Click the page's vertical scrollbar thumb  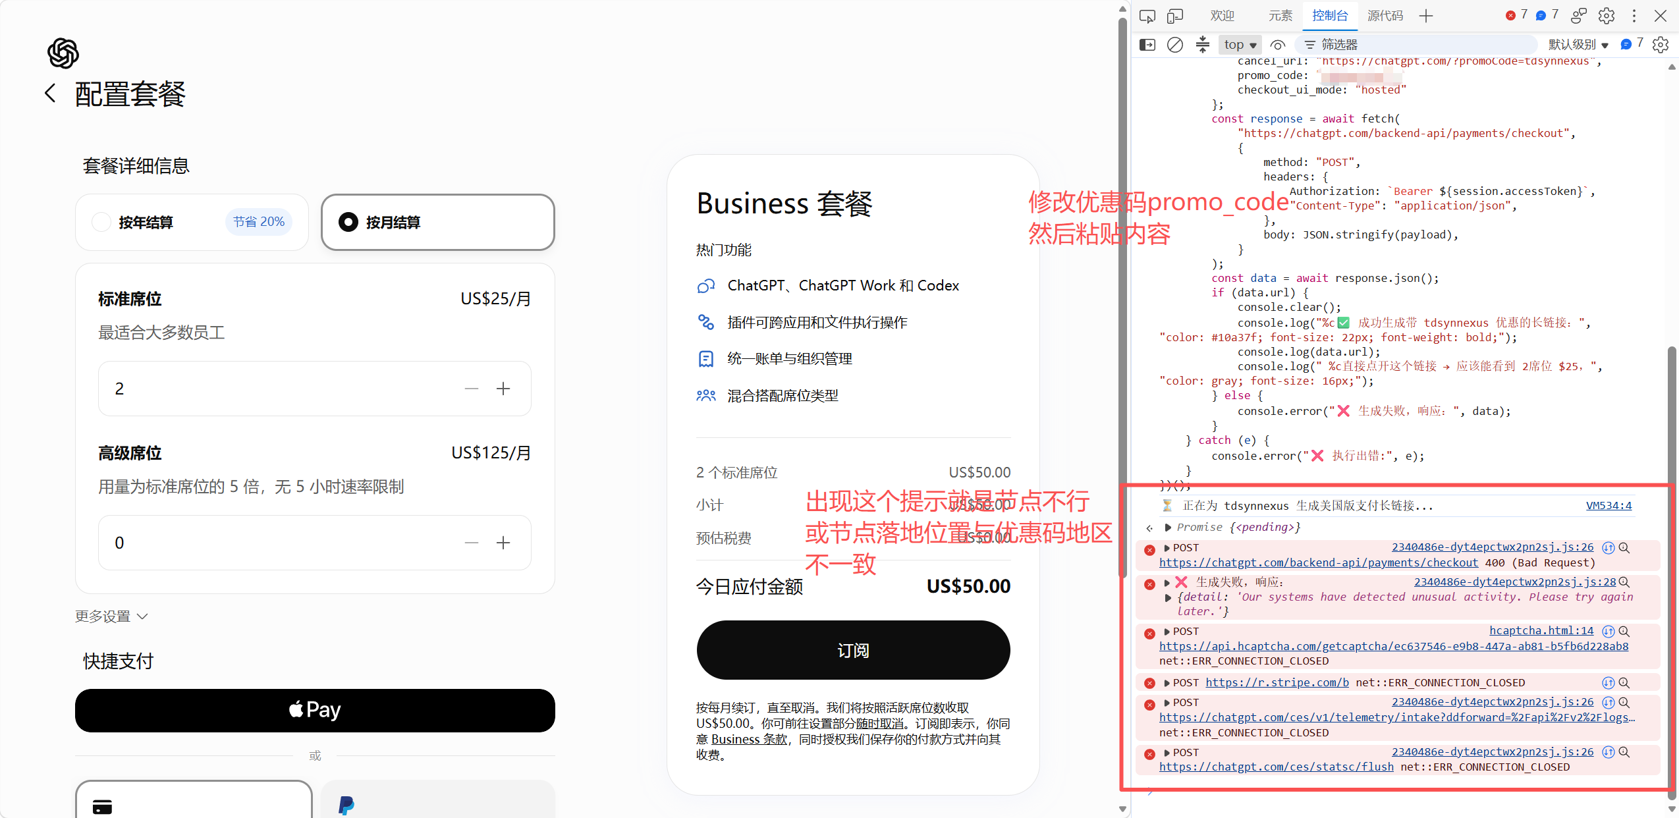click(1122, 296)
